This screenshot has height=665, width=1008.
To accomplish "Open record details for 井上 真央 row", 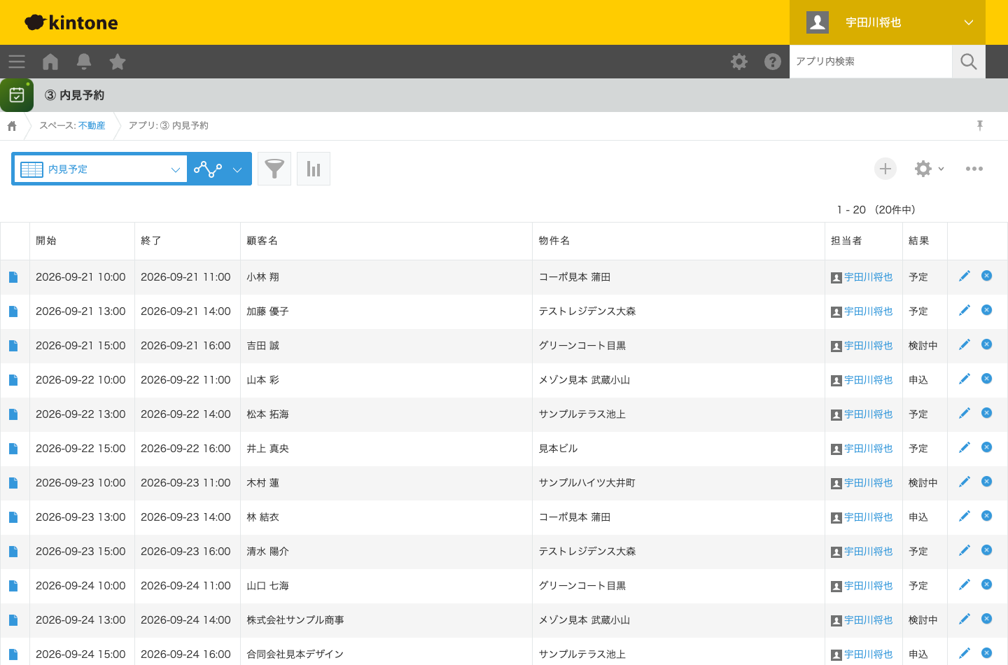I will 13,449.
